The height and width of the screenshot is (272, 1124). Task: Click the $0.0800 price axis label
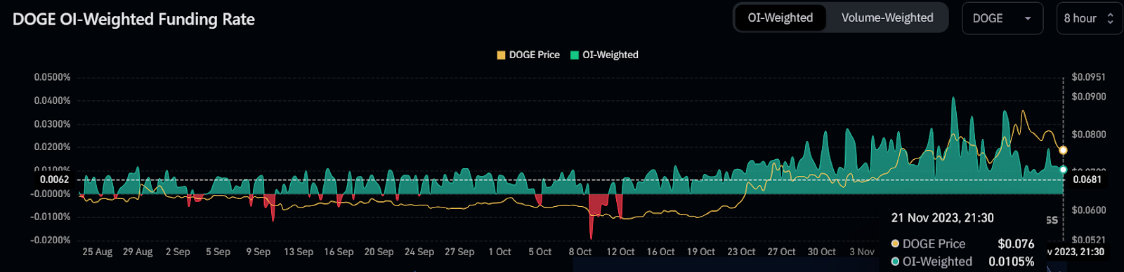click(x=1088, y=134)
